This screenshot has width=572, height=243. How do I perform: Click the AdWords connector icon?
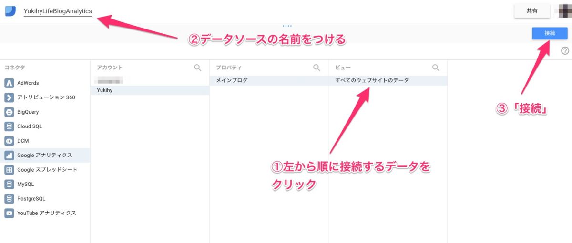(9, 83)
